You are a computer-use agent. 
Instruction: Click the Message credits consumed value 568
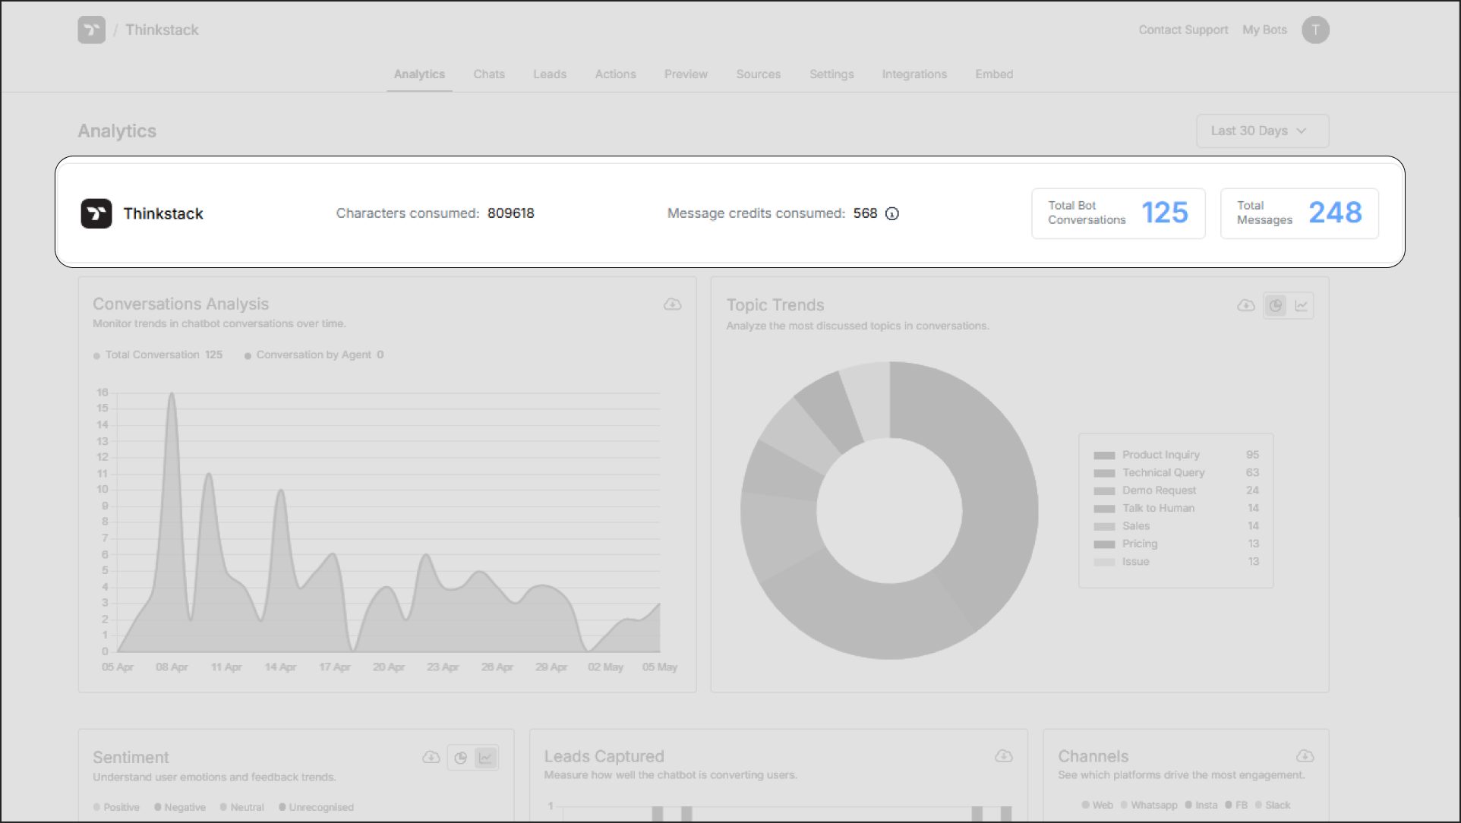tap(865, 213)
